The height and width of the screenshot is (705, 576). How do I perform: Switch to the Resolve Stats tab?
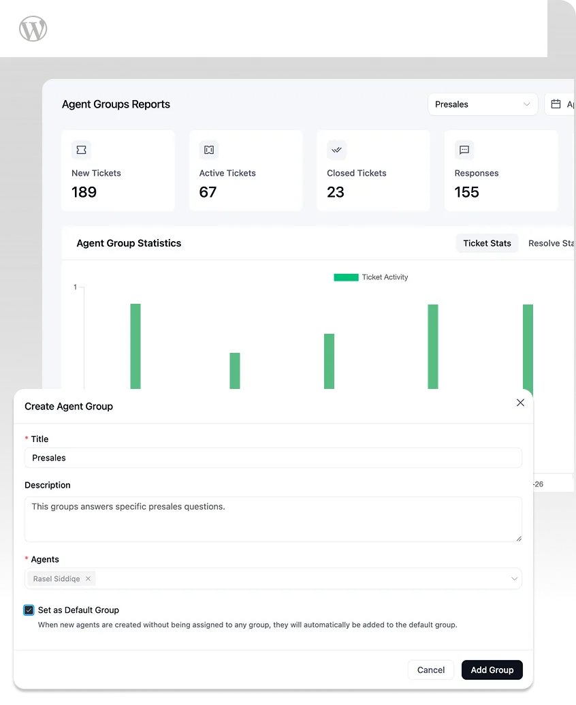point(551,243)
